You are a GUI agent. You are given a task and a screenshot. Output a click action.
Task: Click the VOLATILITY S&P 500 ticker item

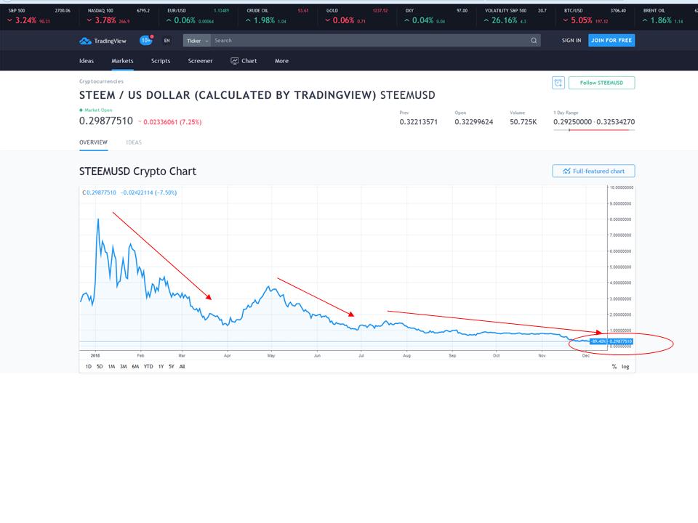515,15
